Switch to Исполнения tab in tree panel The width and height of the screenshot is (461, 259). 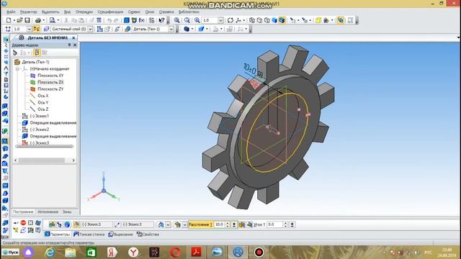pos(48,212)
